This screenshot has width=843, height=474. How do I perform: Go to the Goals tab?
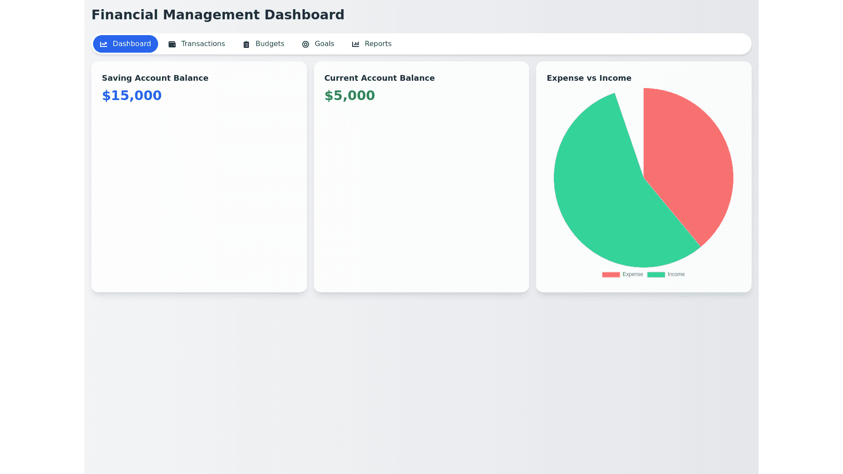(x=324, y=44)
